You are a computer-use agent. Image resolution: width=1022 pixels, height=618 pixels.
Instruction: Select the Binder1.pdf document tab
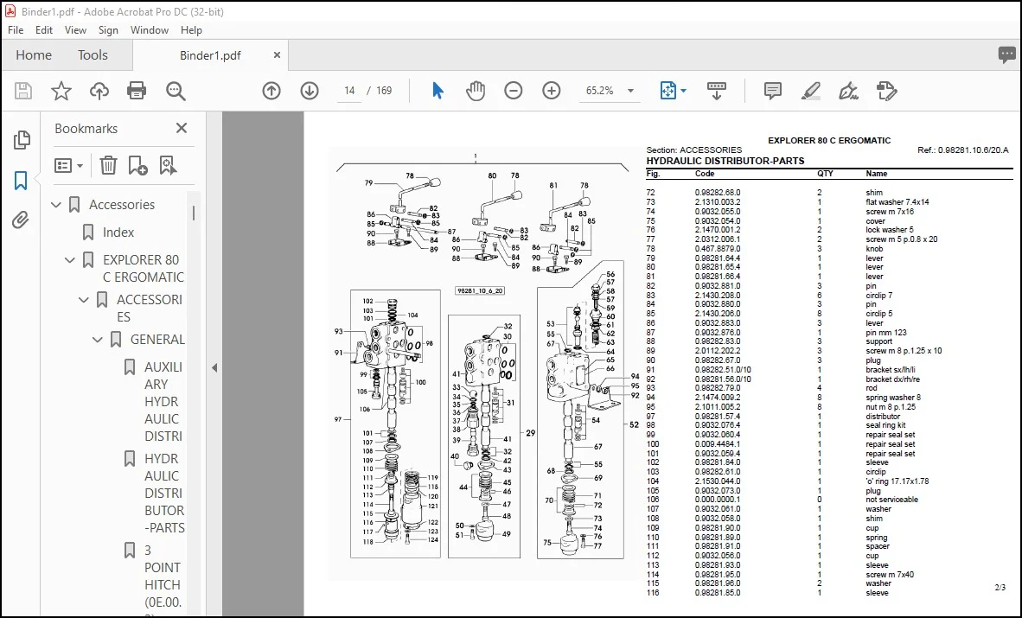[x=210, y=55]
